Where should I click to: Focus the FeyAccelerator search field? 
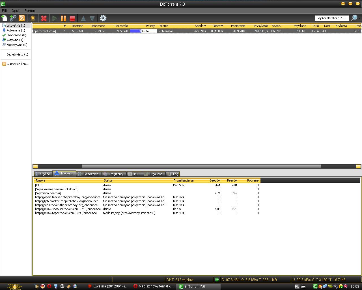(332, 18)
